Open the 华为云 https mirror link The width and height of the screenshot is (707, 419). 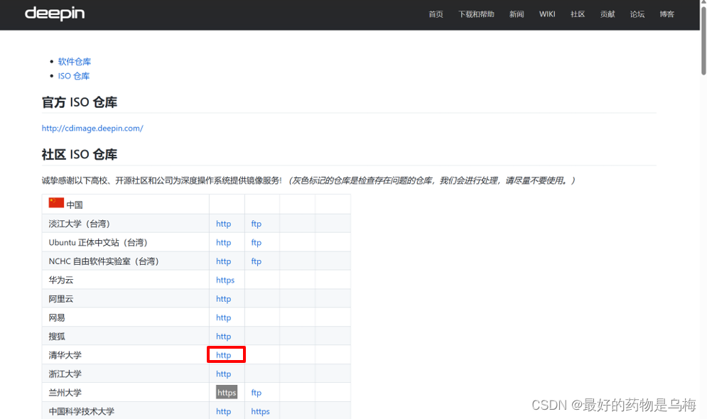pyautogui.click(x=225, y=280)
